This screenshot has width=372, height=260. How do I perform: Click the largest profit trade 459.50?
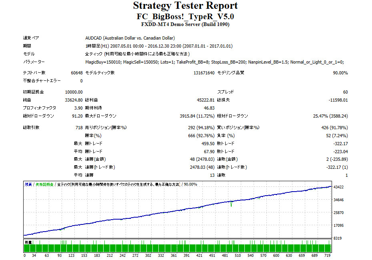coord(208,144)
